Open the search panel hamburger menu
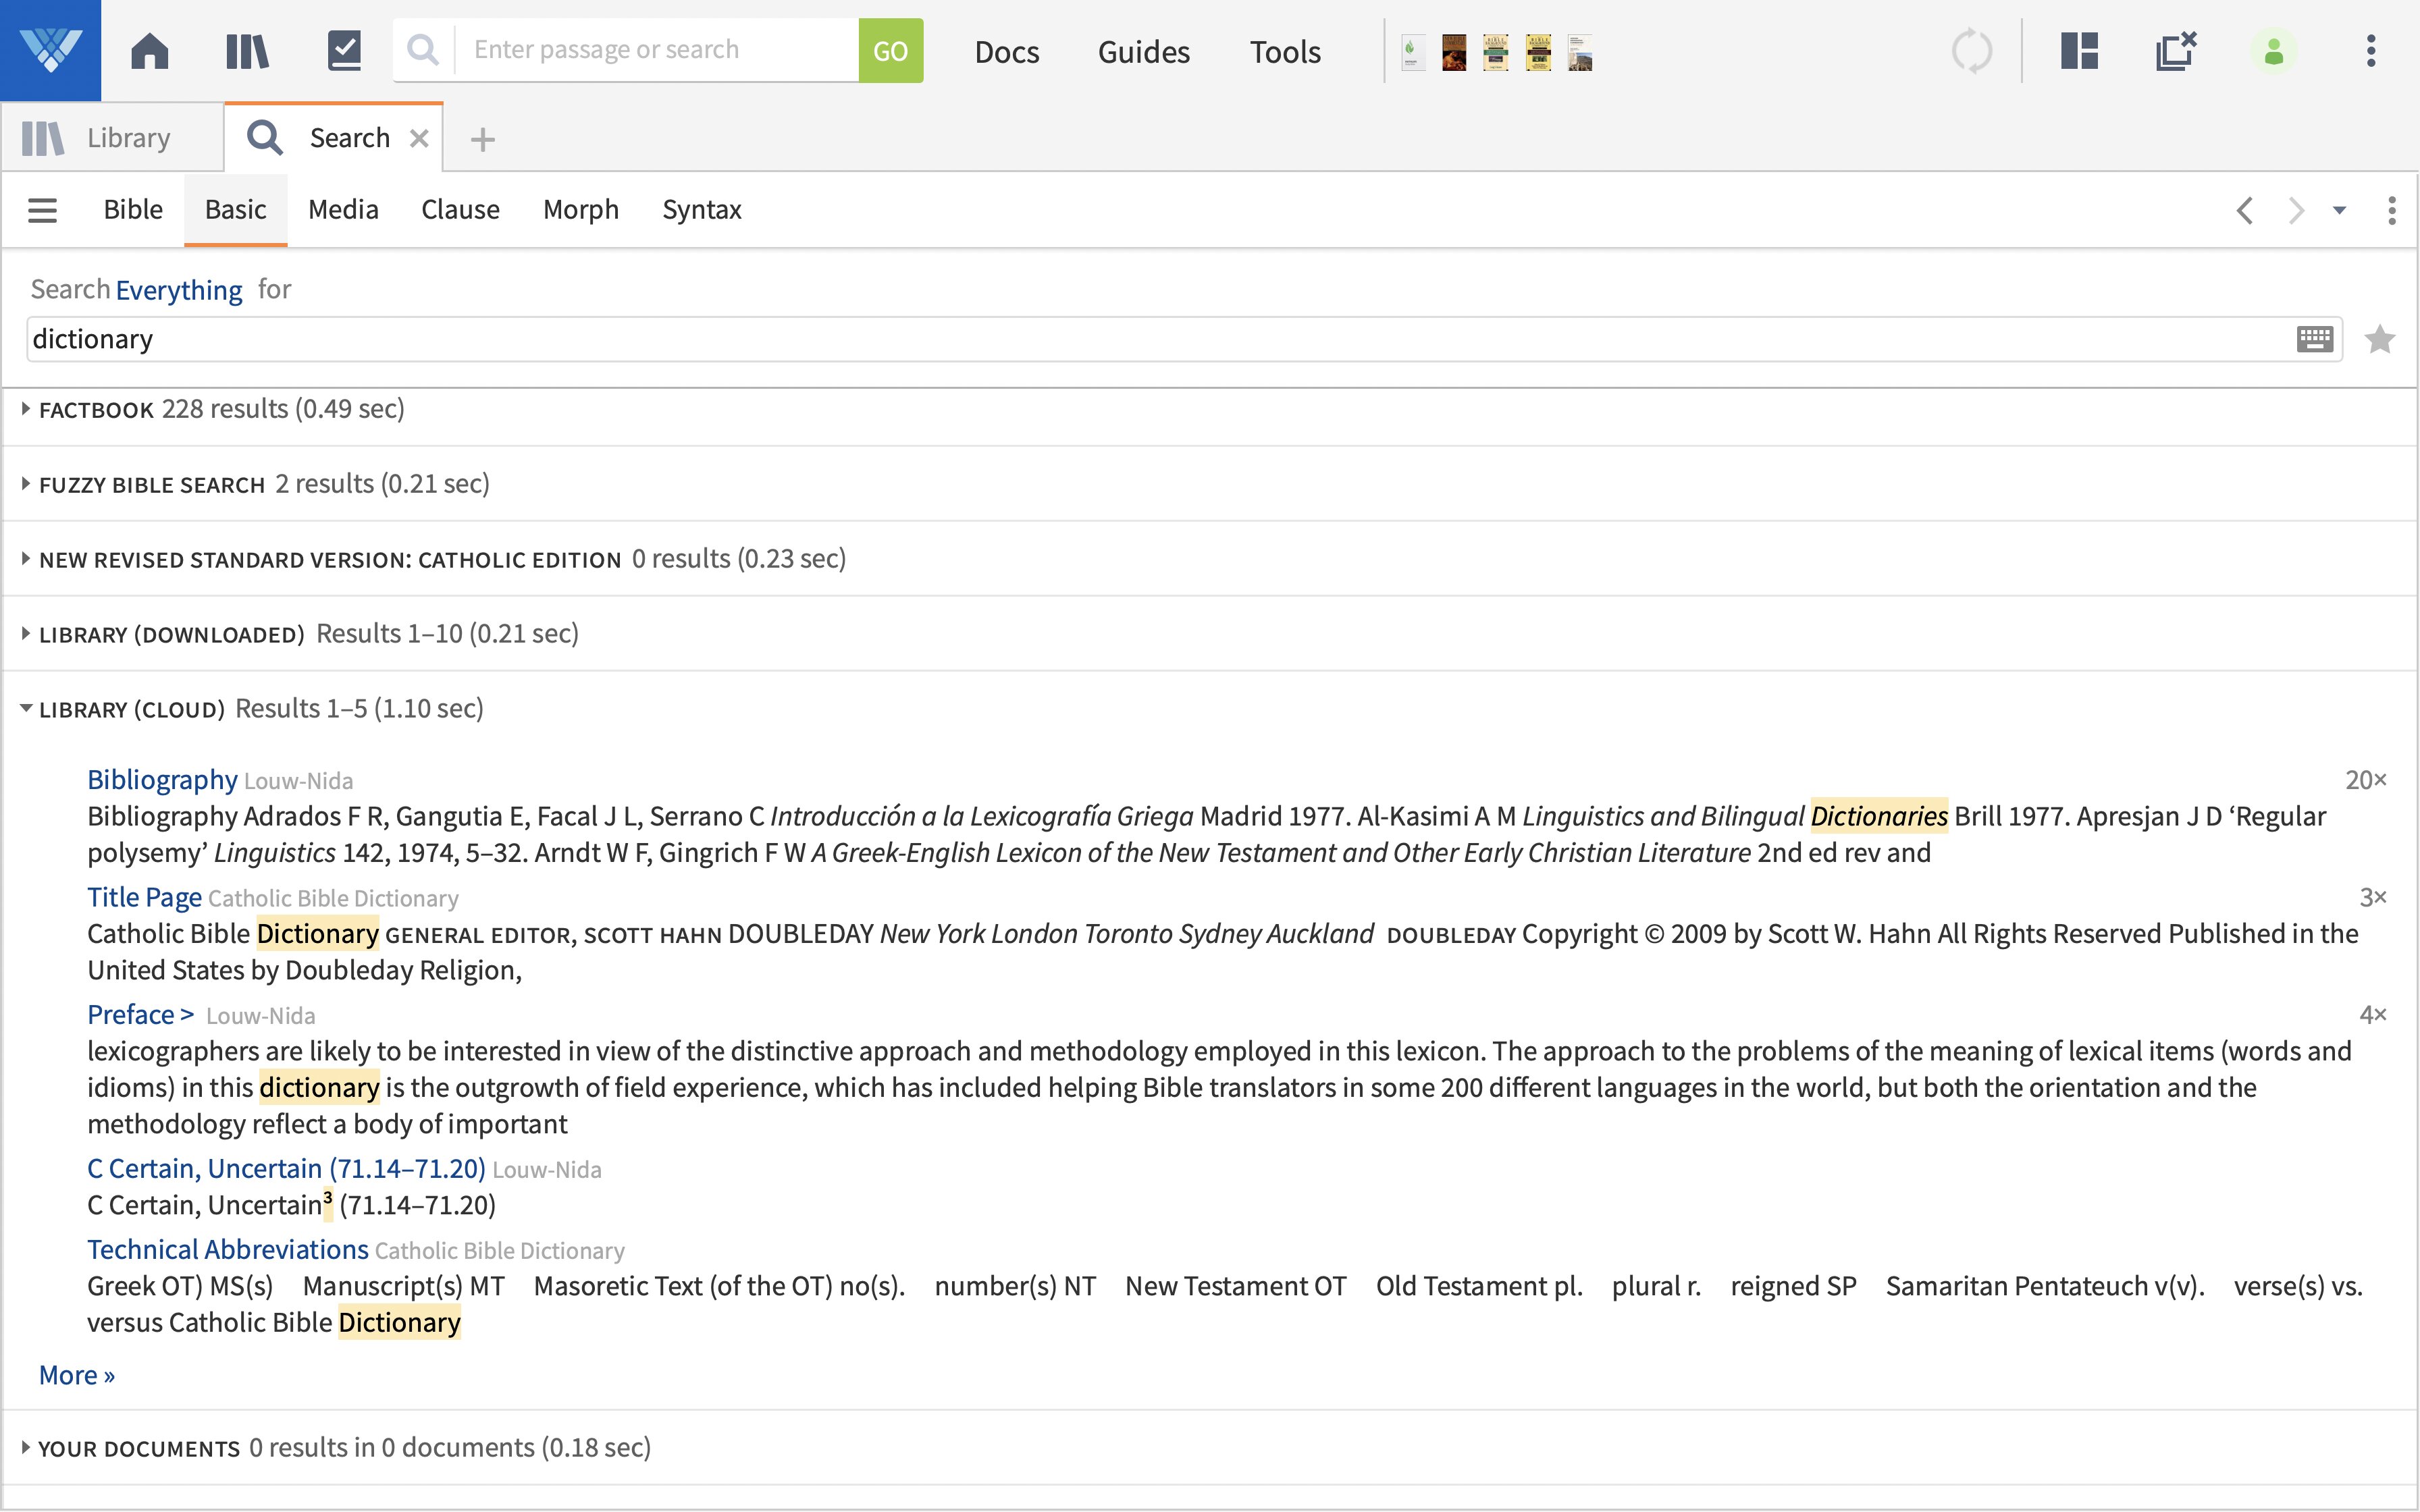 point(42,210)
